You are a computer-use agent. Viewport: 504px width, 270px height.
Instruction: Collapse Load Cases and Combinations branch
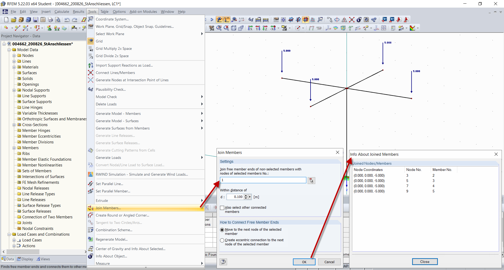click(x=9, y=234)
